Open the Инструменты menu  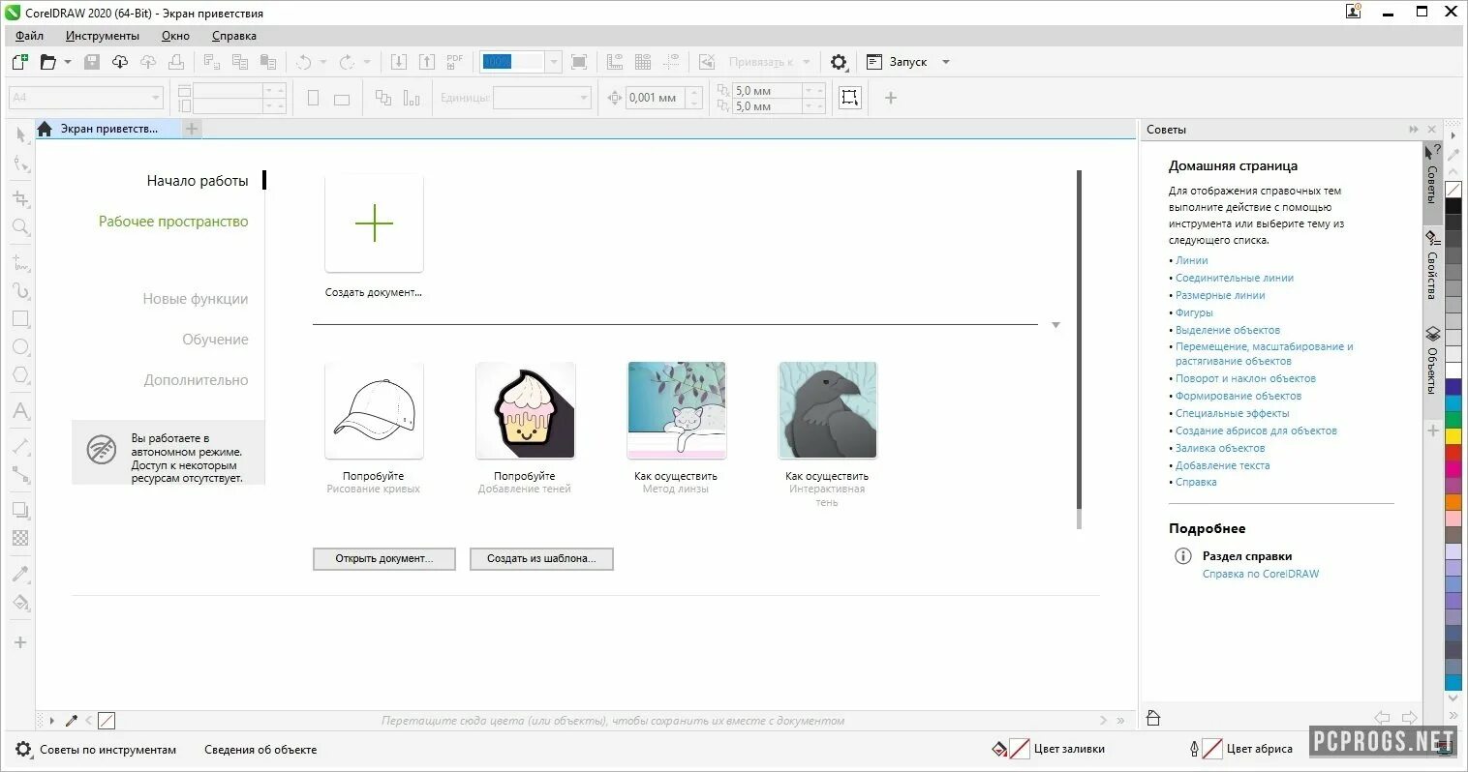(x=103, y=36)
